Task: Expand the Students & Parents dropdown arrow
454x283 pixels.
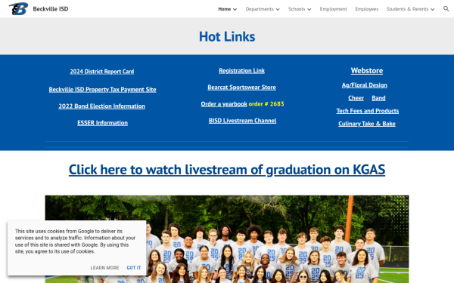Action: 432,9
